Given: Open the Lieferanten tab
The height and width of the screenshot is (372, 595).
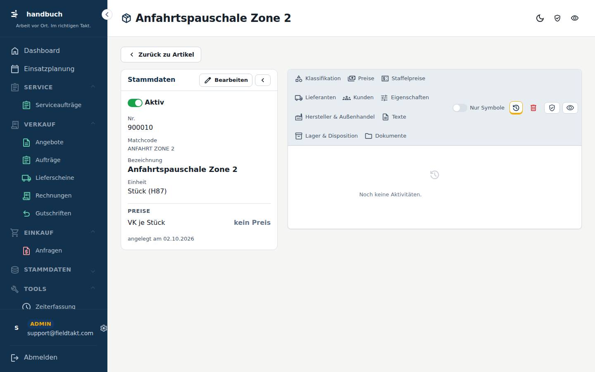Looking at the screenshot, I should [x=315, y=98].
